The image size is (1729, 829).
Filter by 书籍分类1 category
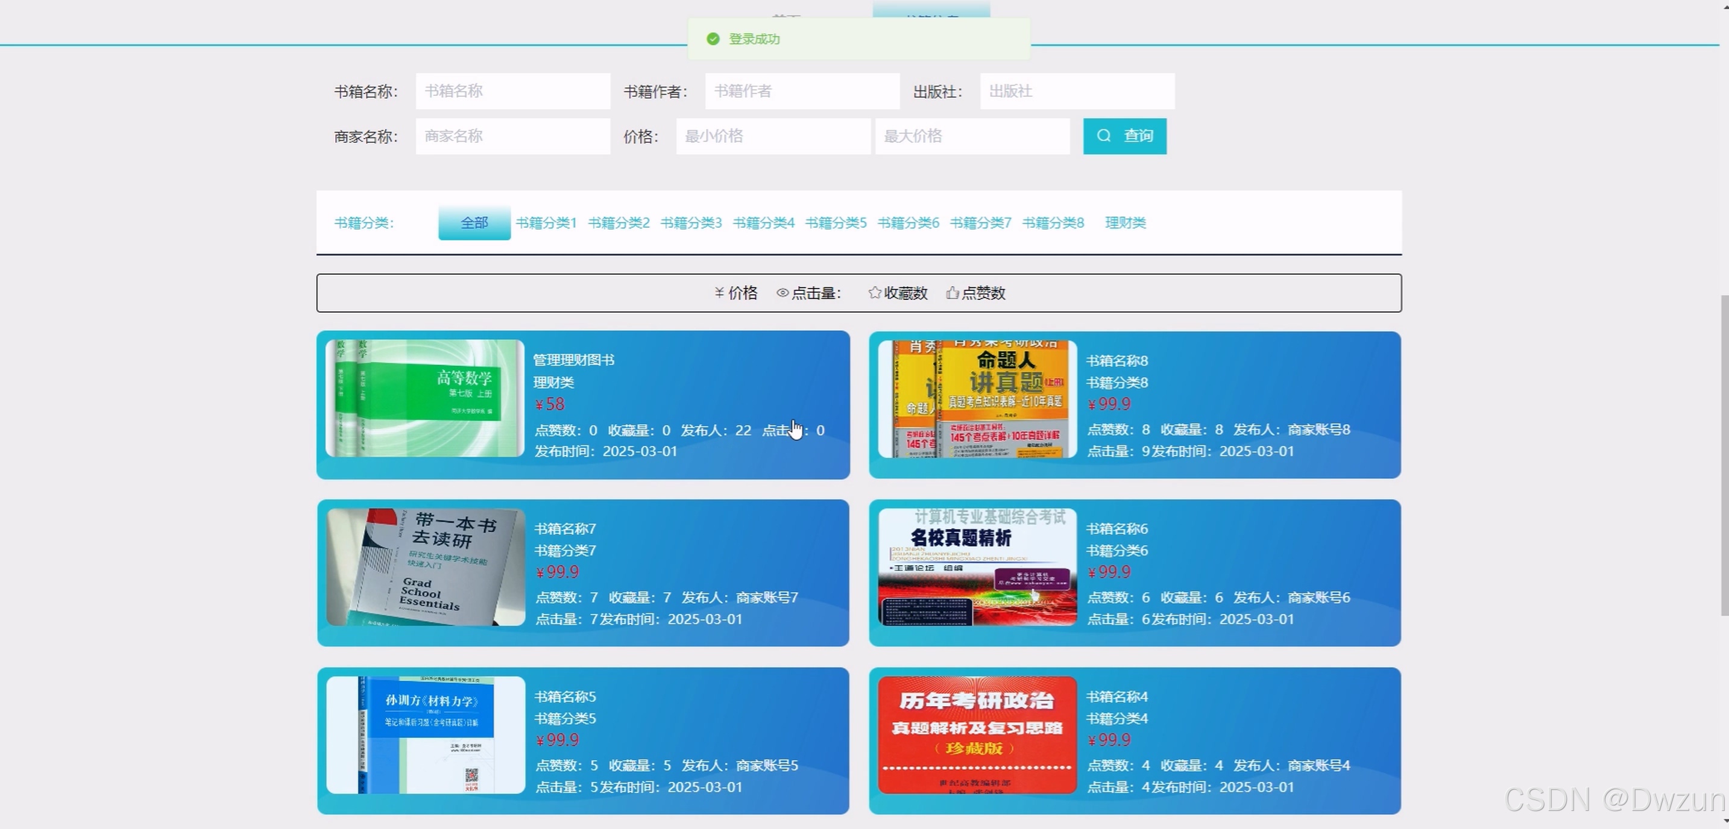tap(546, 223)
